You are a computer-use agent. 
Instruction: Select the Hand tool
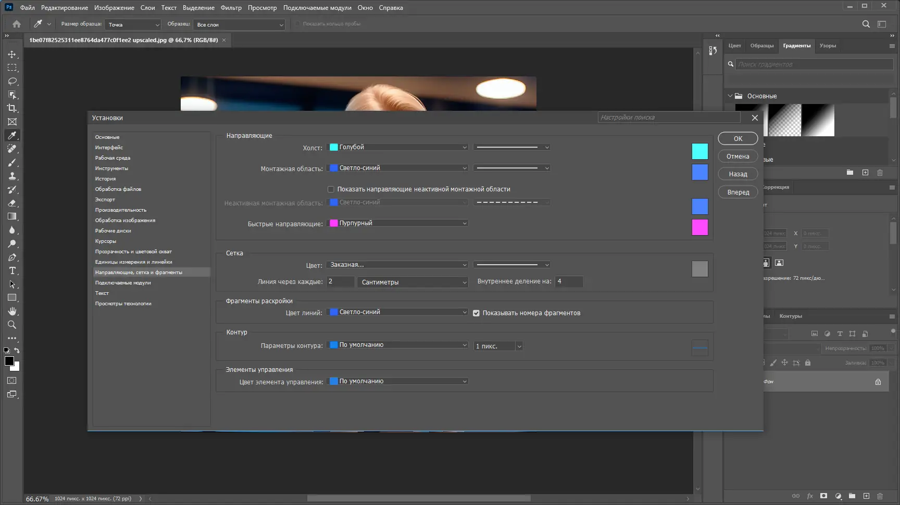coord(12,311)
